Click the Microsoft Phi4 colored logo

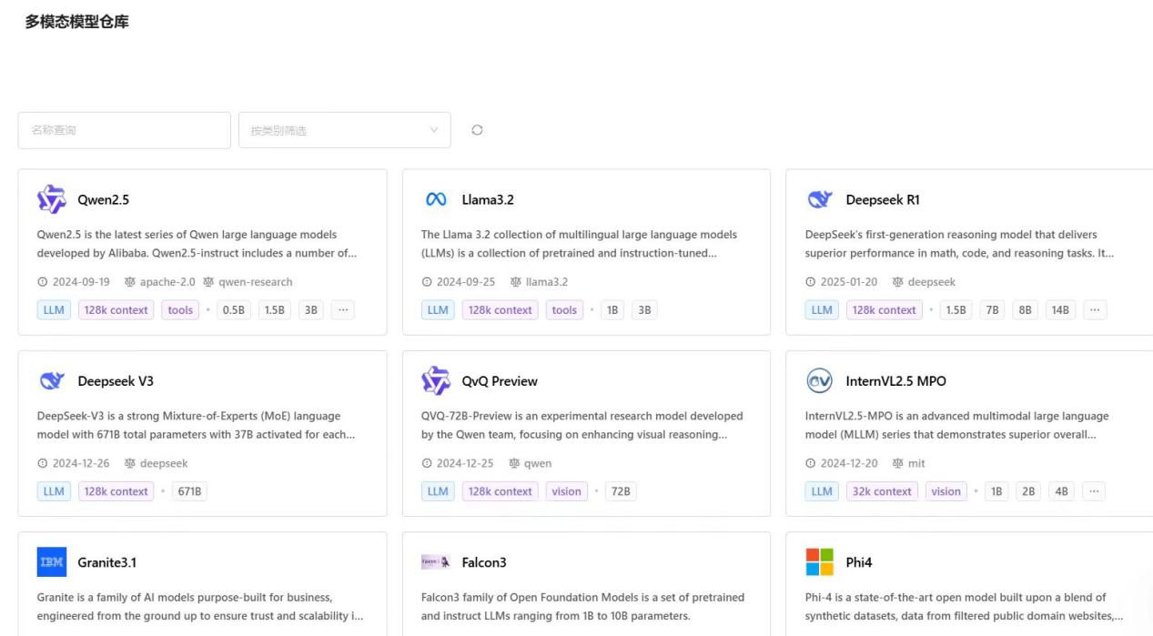coord(820,562)
